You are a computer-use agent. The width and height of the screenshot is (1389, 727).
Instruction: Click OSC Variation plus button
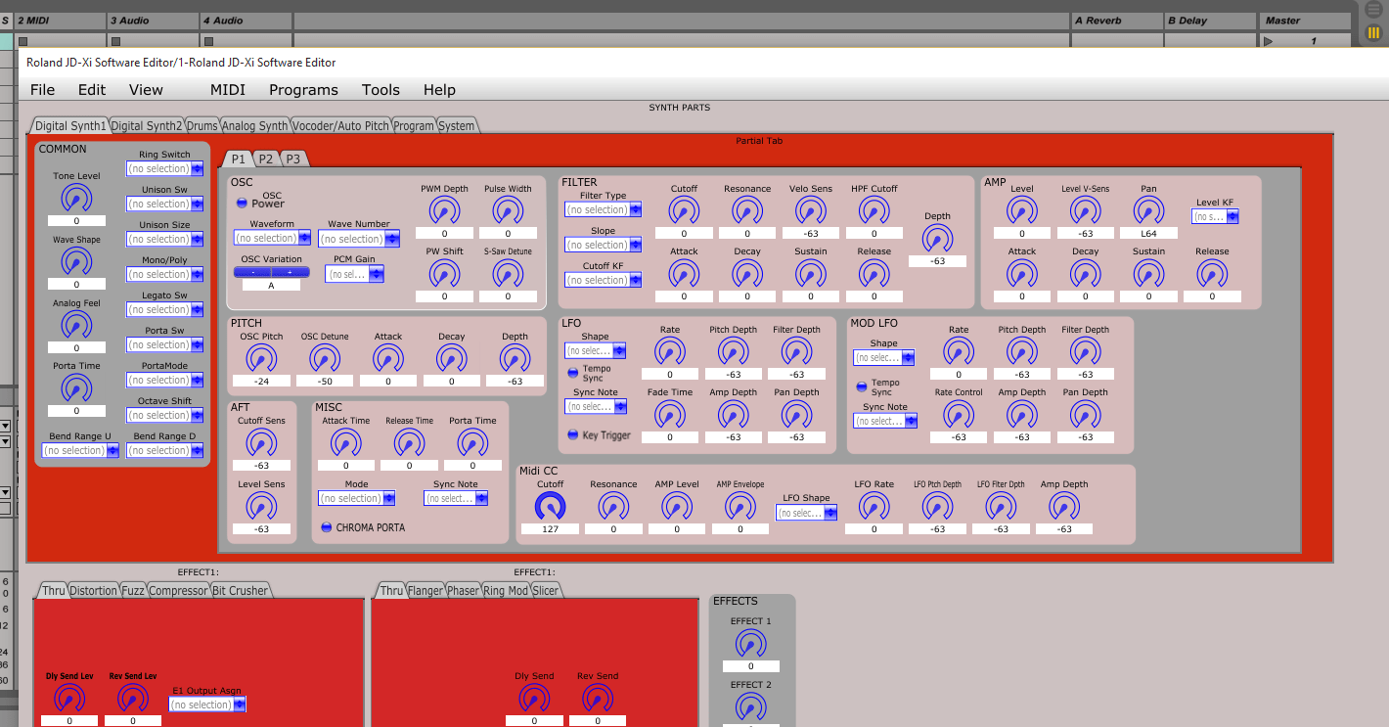coord(290,272)
